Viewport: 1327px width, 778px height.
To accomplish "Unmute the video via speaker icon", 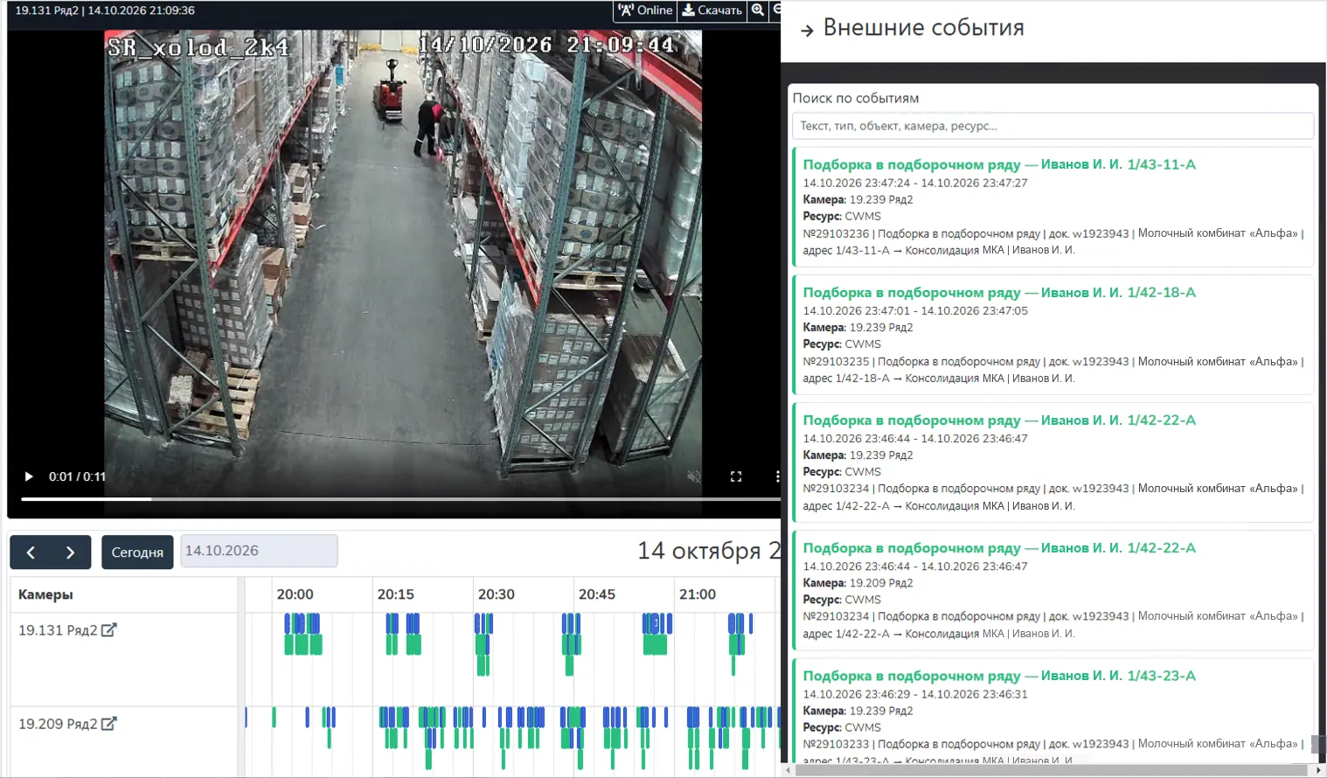I will point(694,476).
